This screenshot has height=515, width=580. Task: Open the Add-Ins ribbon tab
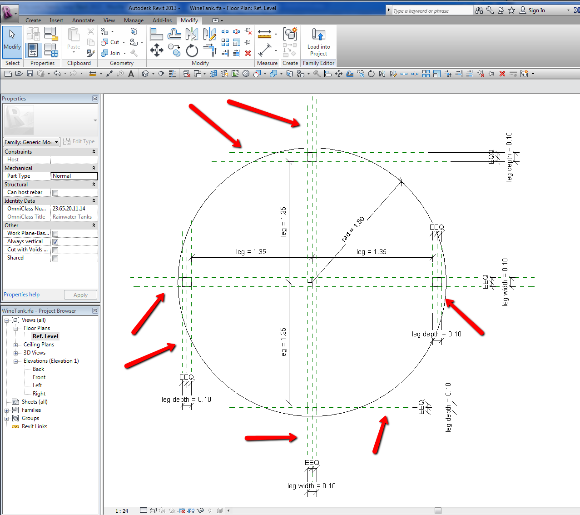click(162, 20)
